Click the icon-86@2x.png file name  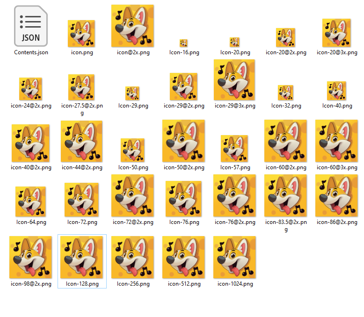coord(337,222)
